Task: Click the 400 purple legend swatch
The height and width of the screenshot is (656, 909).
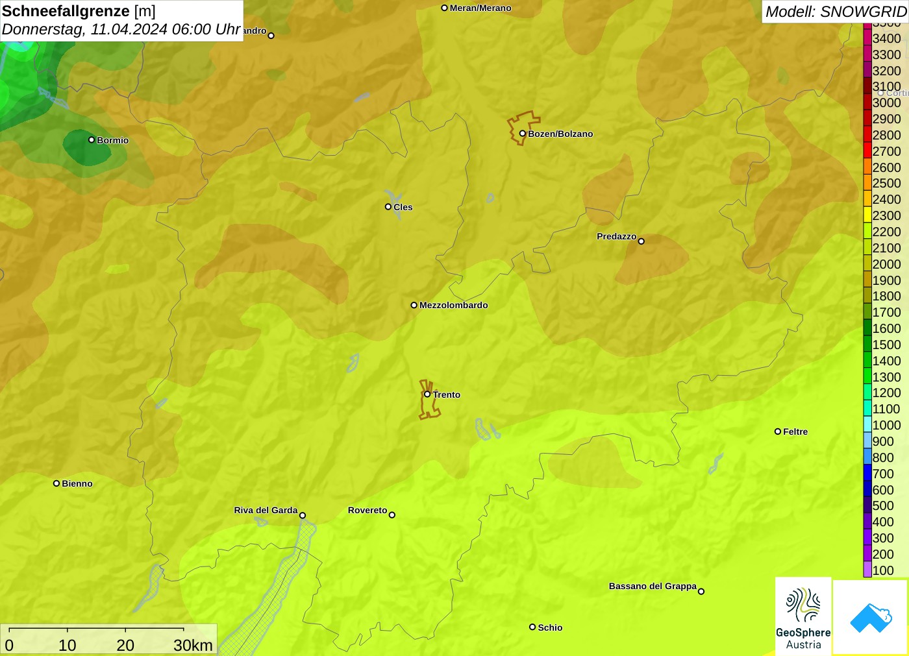Action: pos(867,522)
